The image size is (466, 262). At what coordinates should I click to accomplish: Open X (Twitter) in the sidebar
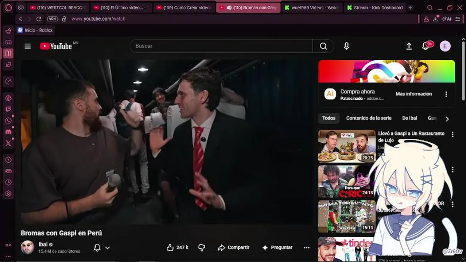[8, 143]
